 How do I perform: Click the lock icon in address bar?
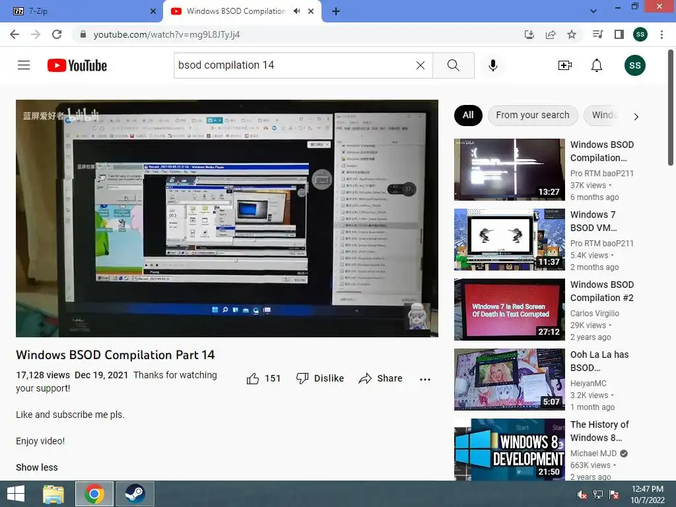tap(83, 34)
